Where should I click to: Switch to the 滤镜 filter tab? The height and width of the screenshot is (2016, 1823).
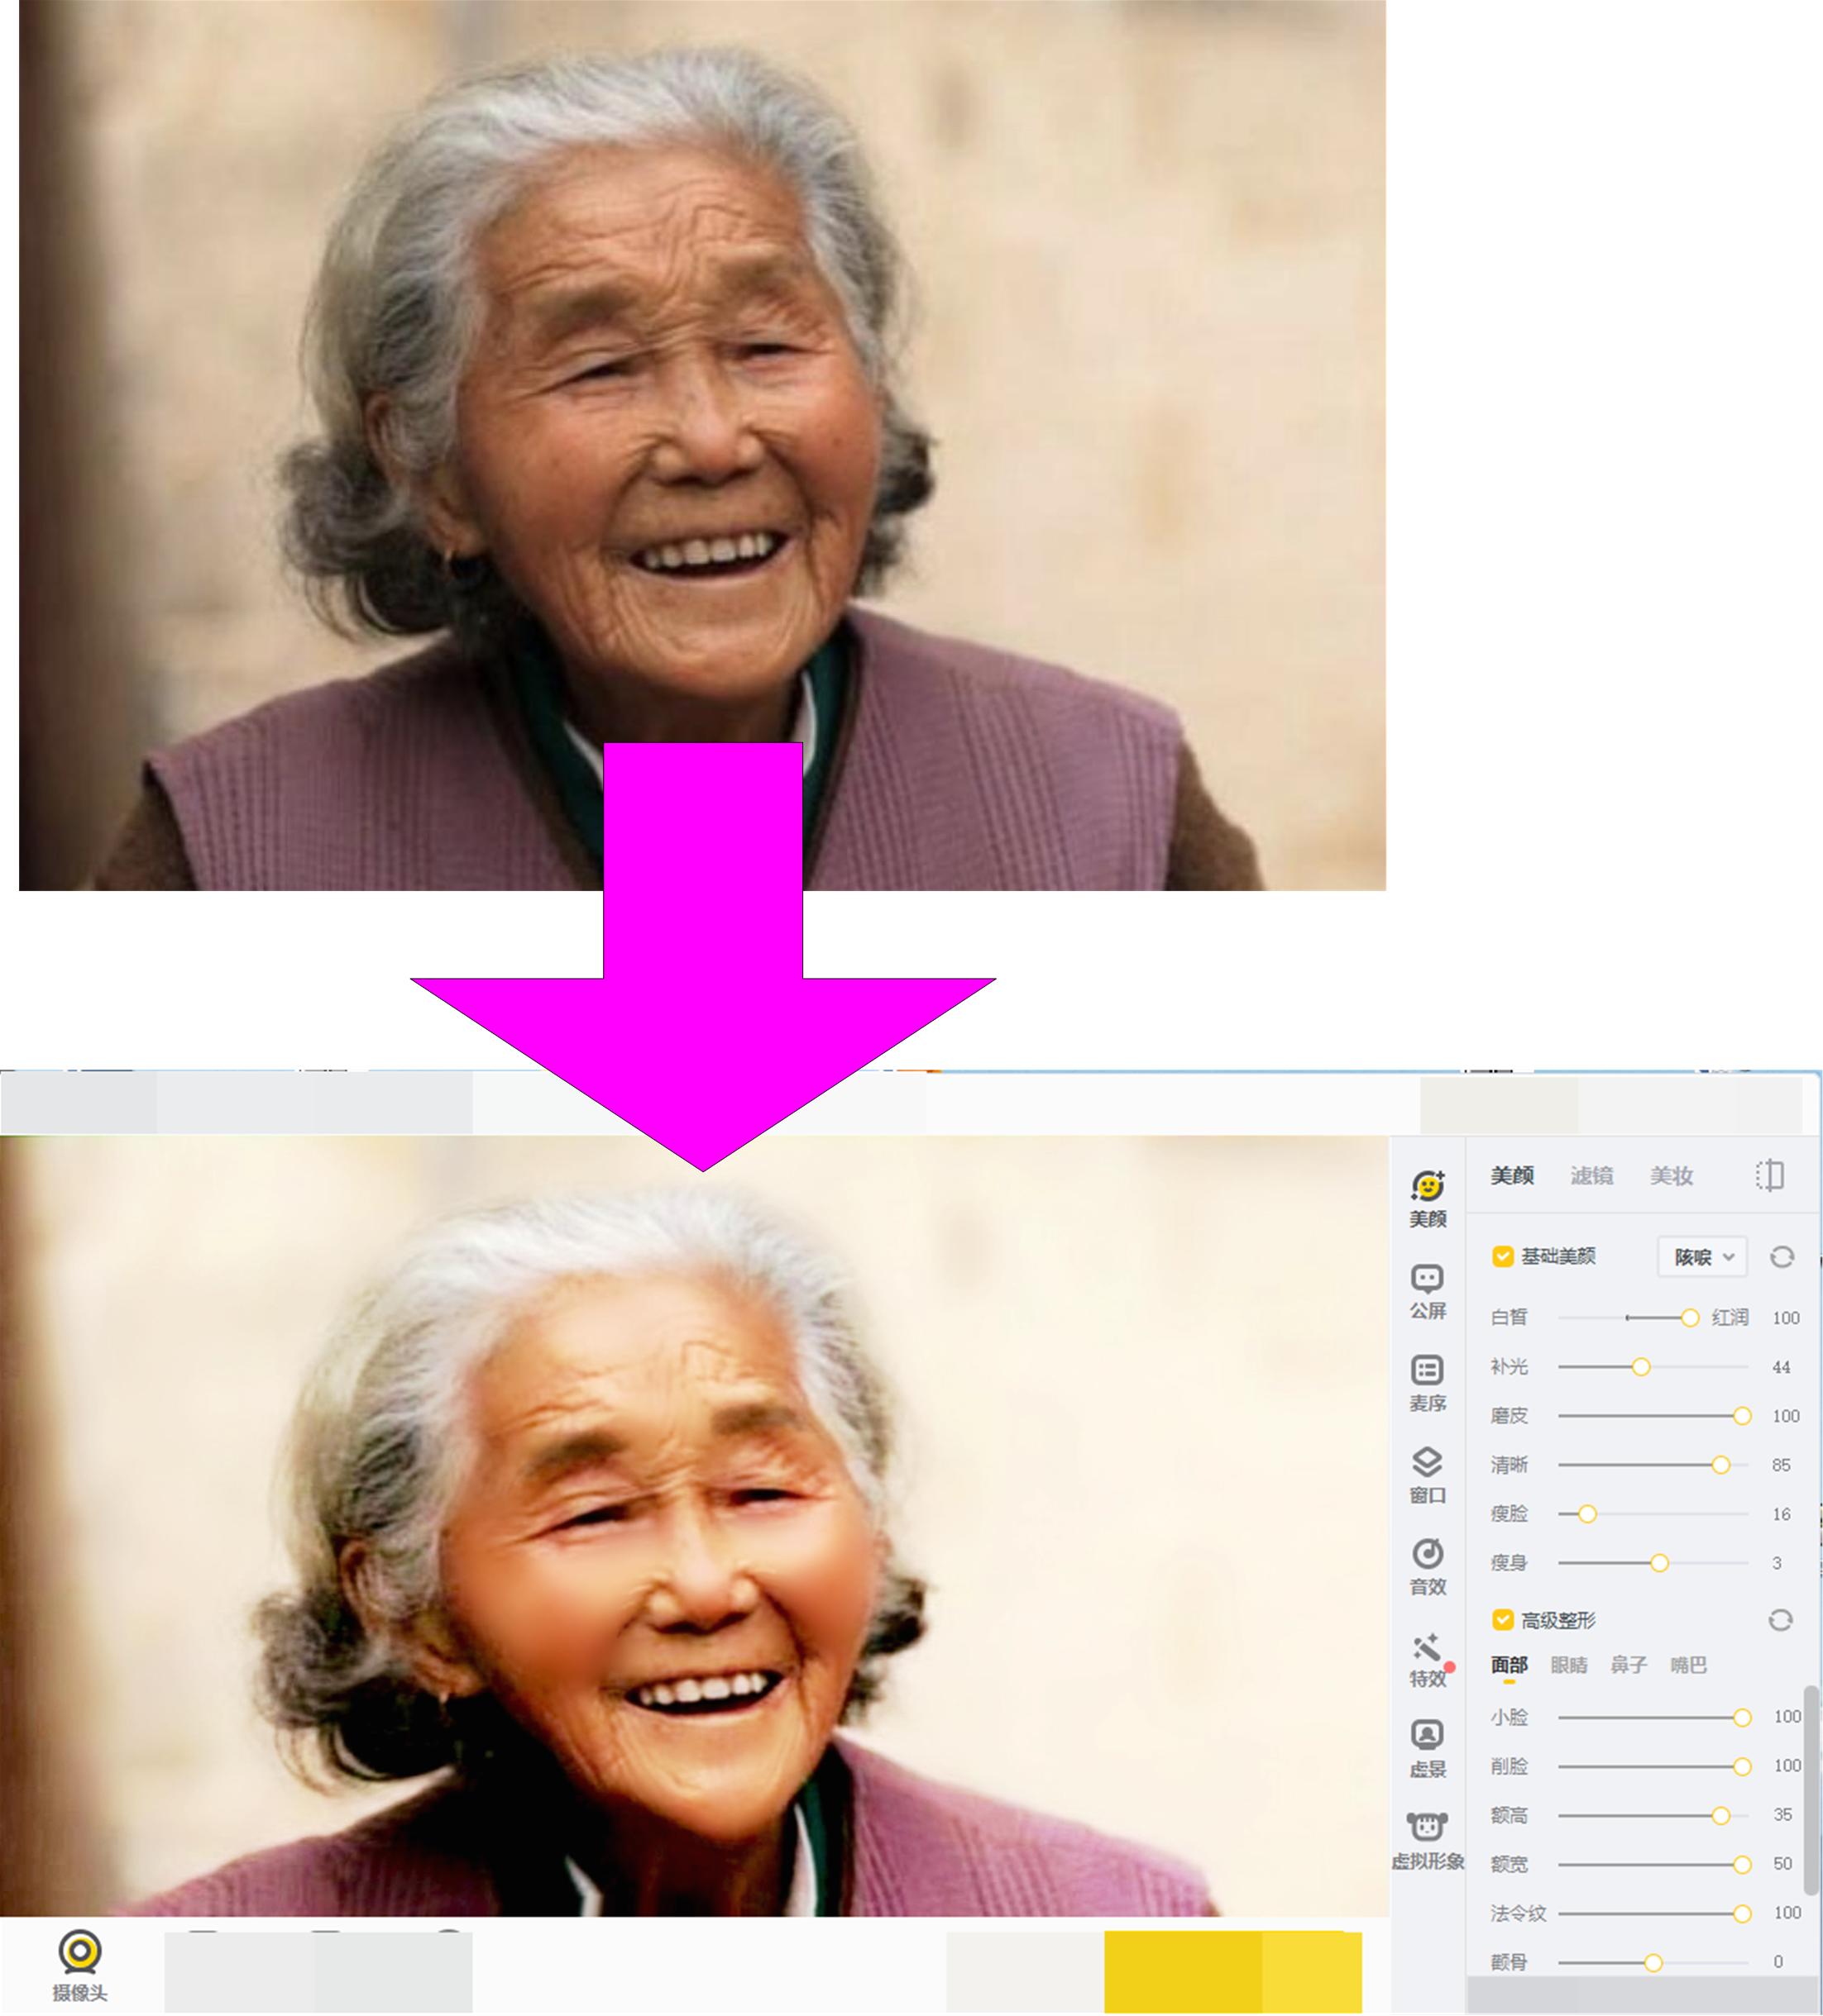click(1591, 1176)
